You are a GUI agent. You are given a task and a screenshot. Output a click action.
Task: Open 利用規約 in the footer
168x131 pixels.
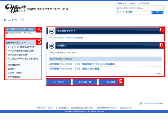(63, 108)
